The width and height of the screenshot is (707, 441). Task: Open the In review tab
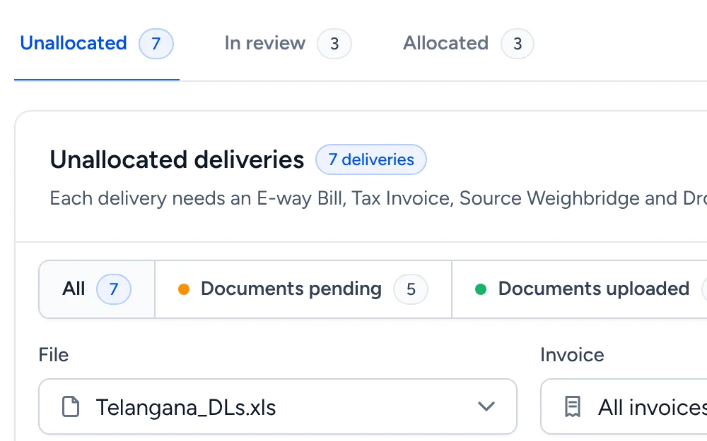288,44
